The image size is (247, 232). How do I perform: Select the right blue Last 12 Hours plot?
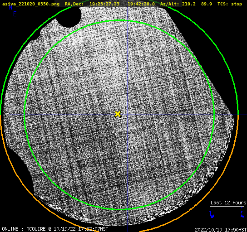click(242, 213)
